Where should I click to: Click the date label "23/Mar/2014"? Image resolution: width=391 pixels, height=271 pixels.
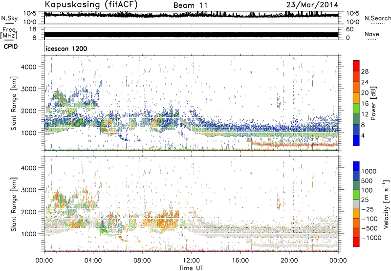click(x=312, y=5)
